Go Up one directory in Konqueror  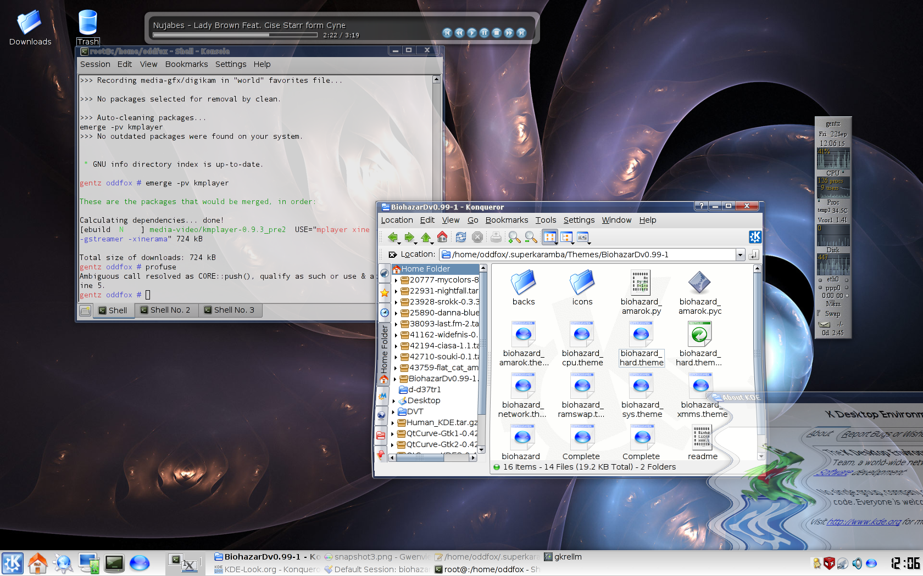click(x=426, y=237)
